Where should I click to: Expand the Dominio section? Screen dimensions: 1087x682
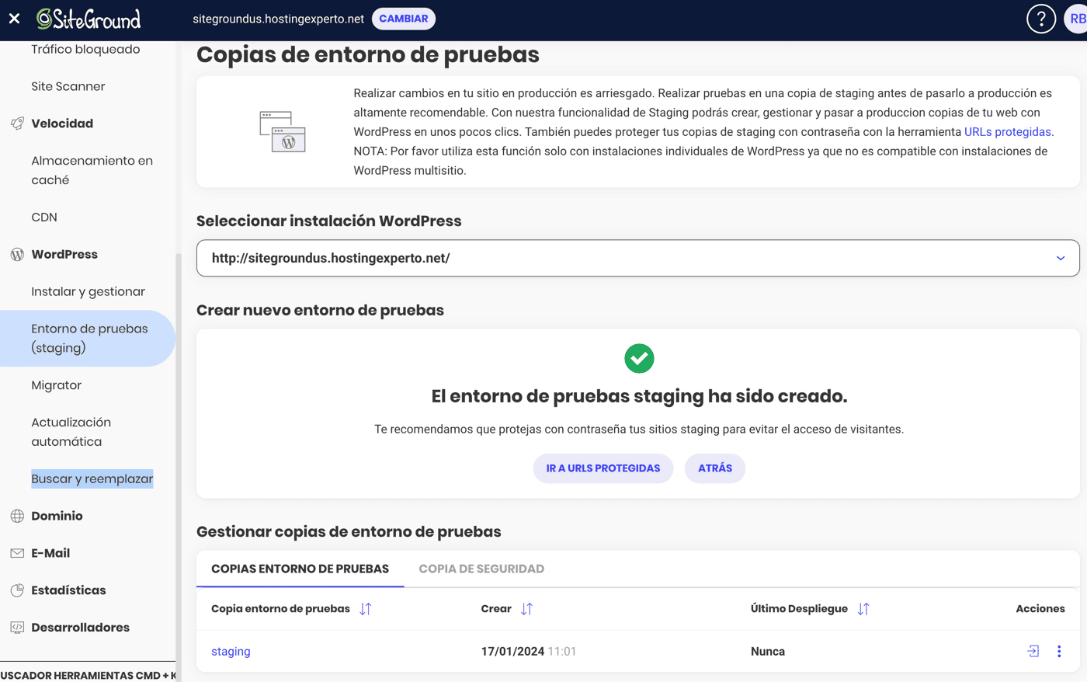point(57,516)
